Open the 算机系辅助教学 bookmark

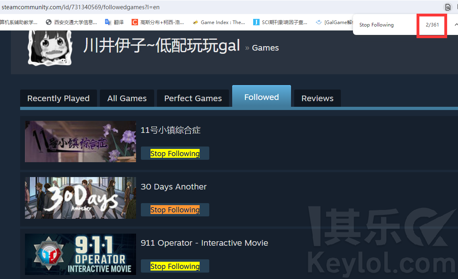pyautogui.click(x=19, y=22)
